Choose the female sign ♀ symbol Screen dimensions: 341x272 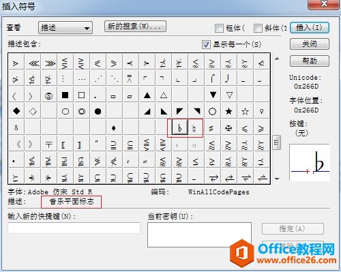click(261, 111)
